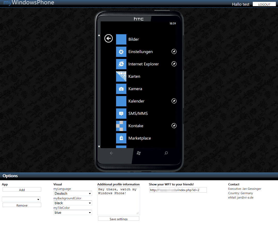278x232 pixels.
Task: Click the eMail: jan@vi-a.de contact line
Action: pos(241,197)
